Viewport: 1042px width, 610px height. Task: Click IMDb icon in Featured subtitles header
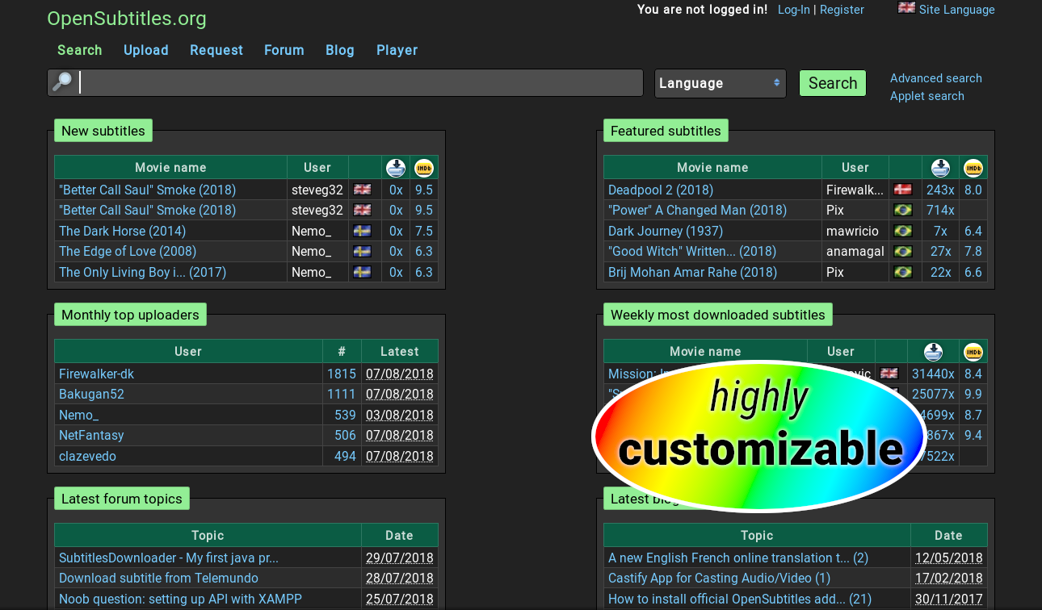[973, 168]
